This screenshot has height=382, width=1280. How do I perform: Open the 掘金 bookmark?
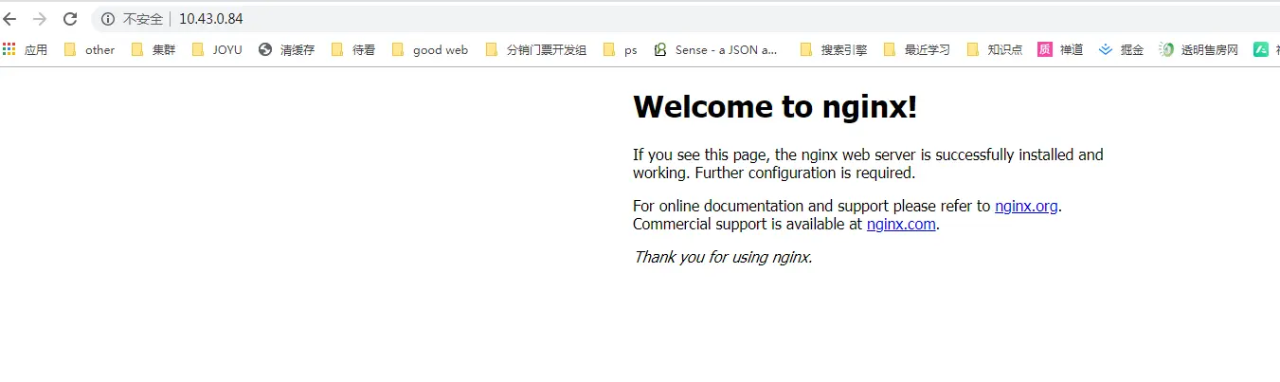coord(1121,50)
